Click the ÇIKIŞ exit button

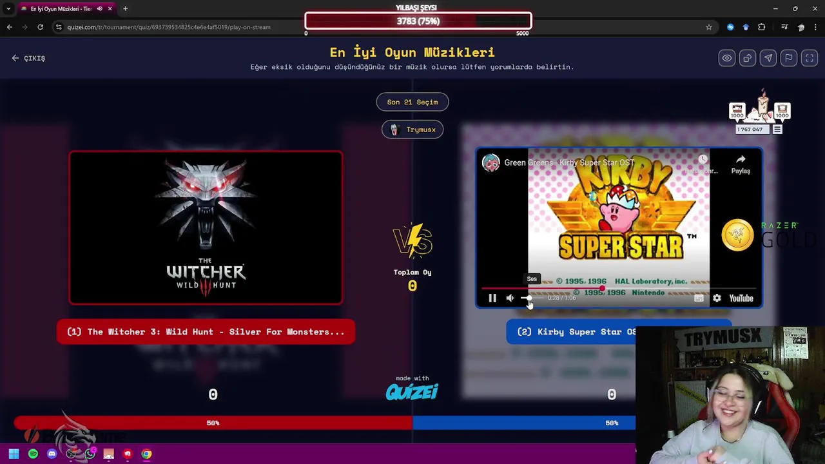point(28,58)
